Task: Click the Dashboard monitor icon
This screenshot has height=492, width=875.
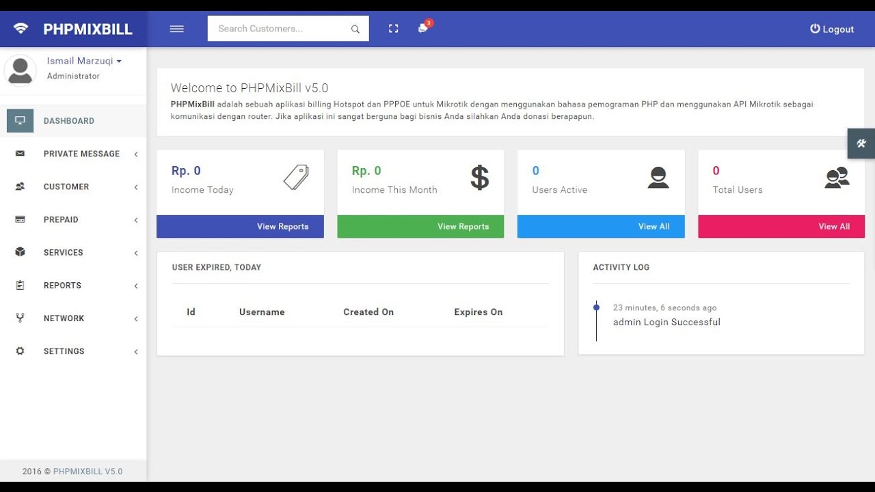Action: pos(20,121)
